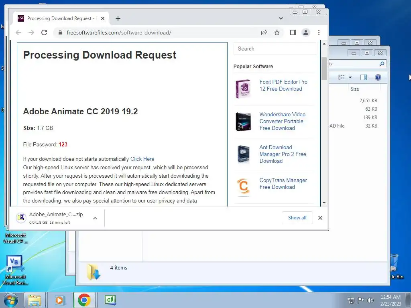Click the 2,651 KB file size entry

tap(368, 101)
